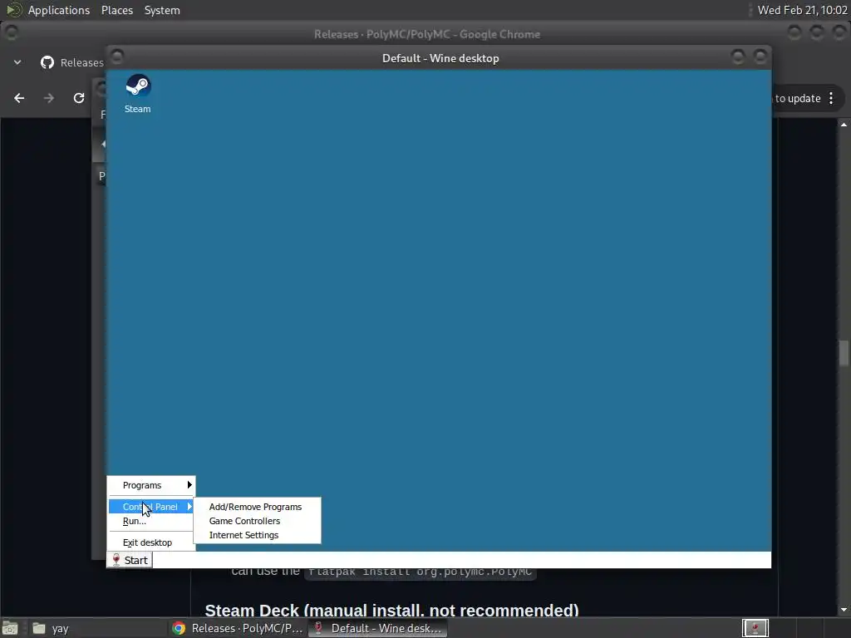Expand the Programs submenu arrow

click(x=189, y=484)
